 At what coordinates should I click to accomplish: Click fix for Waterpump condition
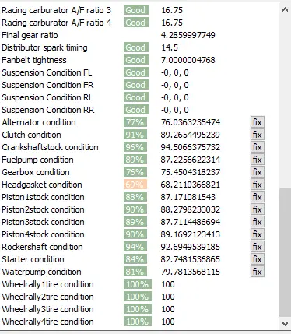click(x=258, y=272)
